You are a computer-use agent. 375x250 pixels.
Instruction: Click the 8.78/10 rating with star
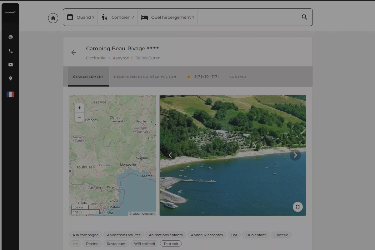pos(202,76)
